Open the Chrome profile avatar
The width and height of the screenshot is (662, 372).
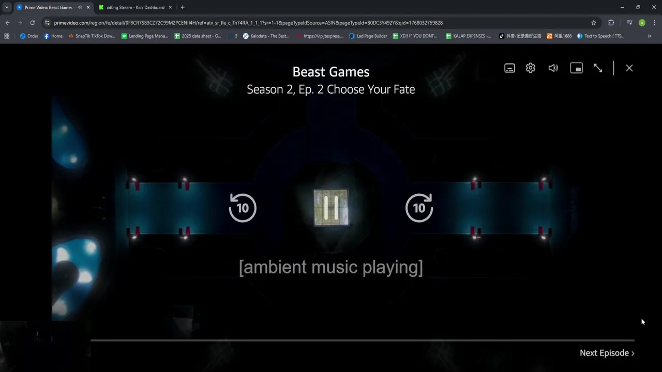tap(642, 23)
